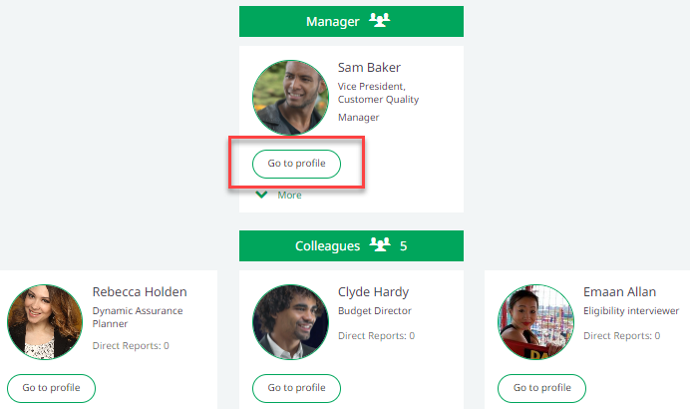Expand Sam Baker's More chevron
The image size is (690, 409).
click(x=261, y=195)
